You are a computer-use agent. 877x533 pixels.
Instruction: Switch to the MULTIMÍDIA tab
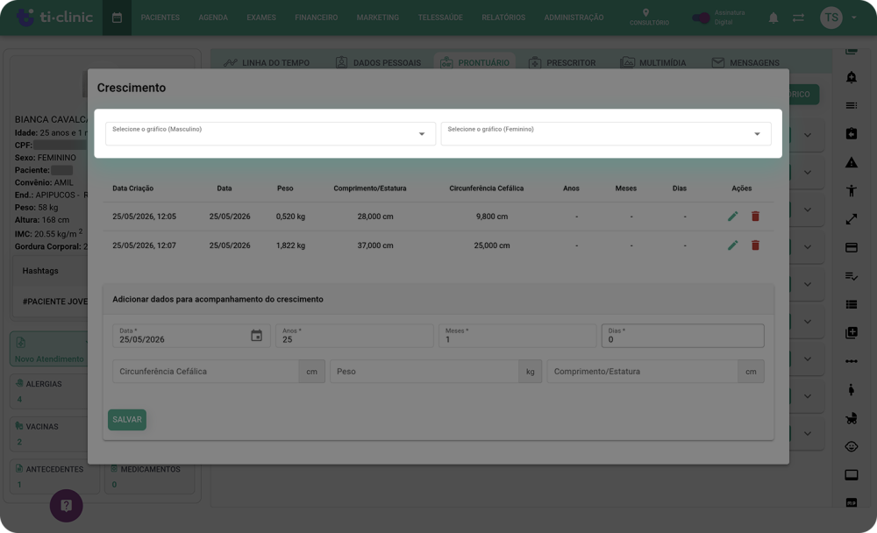tap(653, 62)
